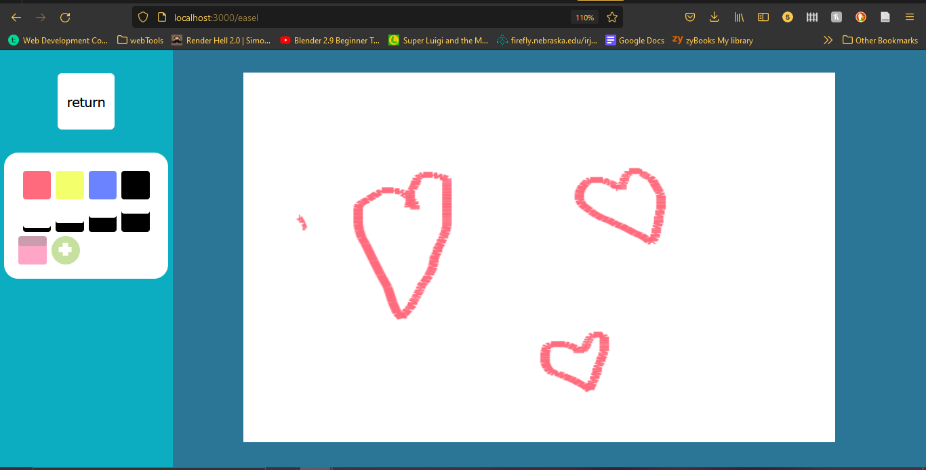Open the Firefox hamburger application menu
This screenshot has height=470, width=926.
tap(910, 18)
